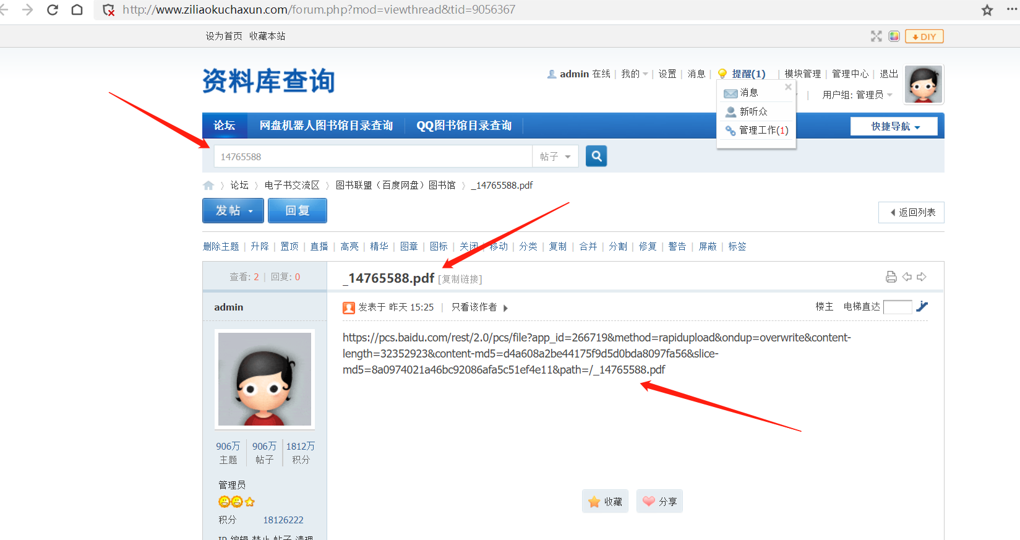The height and width of the screenshot is (540, 1020).
Task: Bookmark page with the star icon
Action: 987,10
